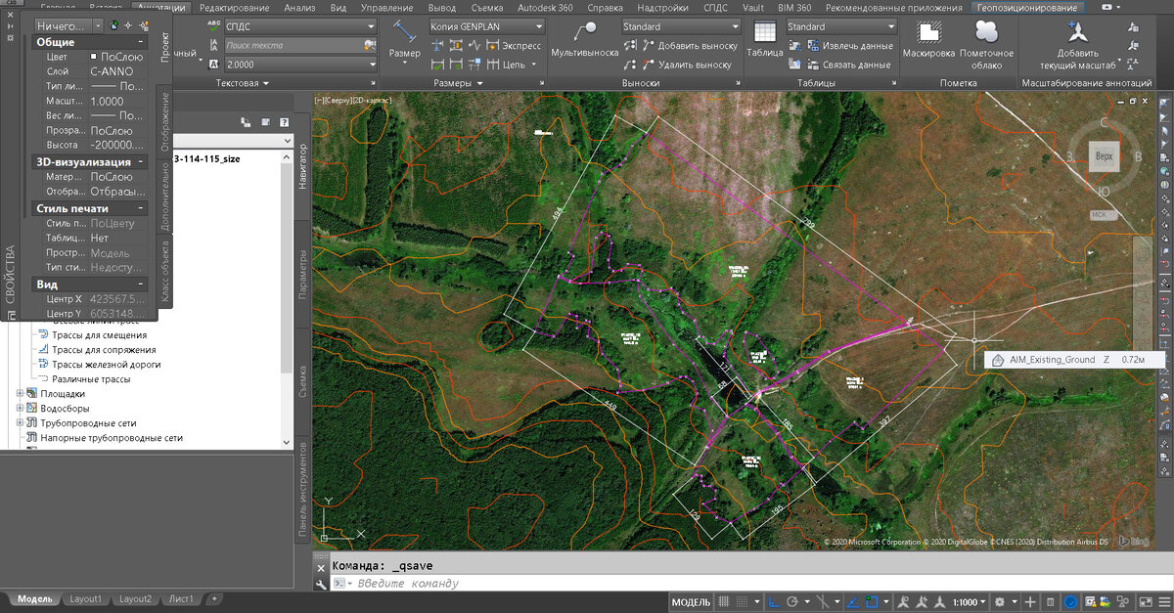The width and height of the screenshot is (1174, 613).
Task: Open the Мультивыноска multileader tool
Action: pos(584,39)
